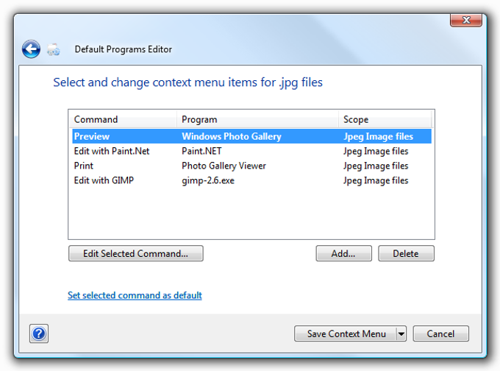This screenshot has width=500, height=371.
Task: Click gimp-2.6.exe in the Program column
Action: click(x=208, y=180)
